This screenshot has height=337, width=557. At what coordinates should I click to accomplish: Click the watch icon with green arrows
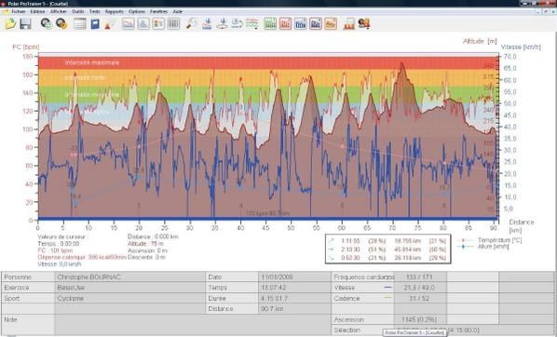[x=47, y=24]
